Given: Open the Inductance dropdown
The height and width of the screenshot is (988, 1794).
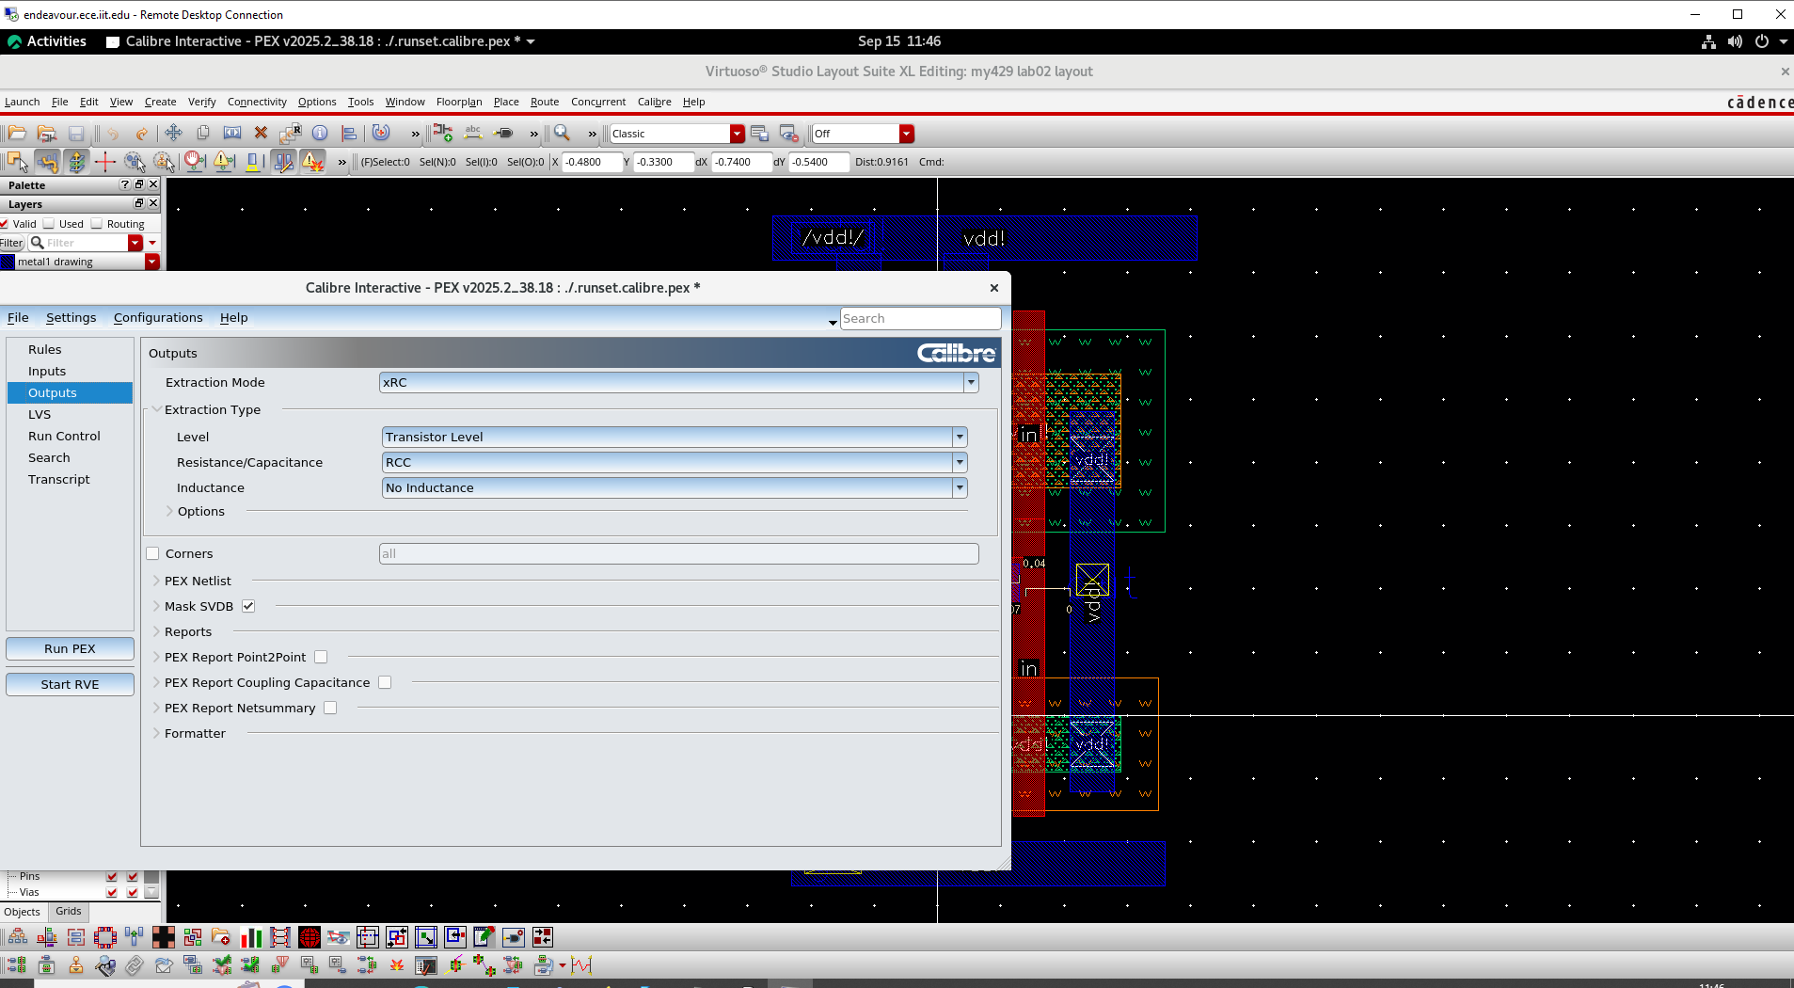Looking at the screenshot, I should (x=675, y=487).
